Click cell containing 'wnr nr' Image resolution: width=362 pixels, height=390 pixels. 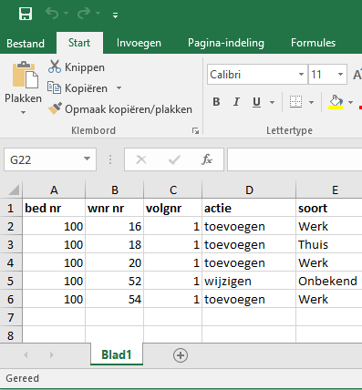(115, 208)
